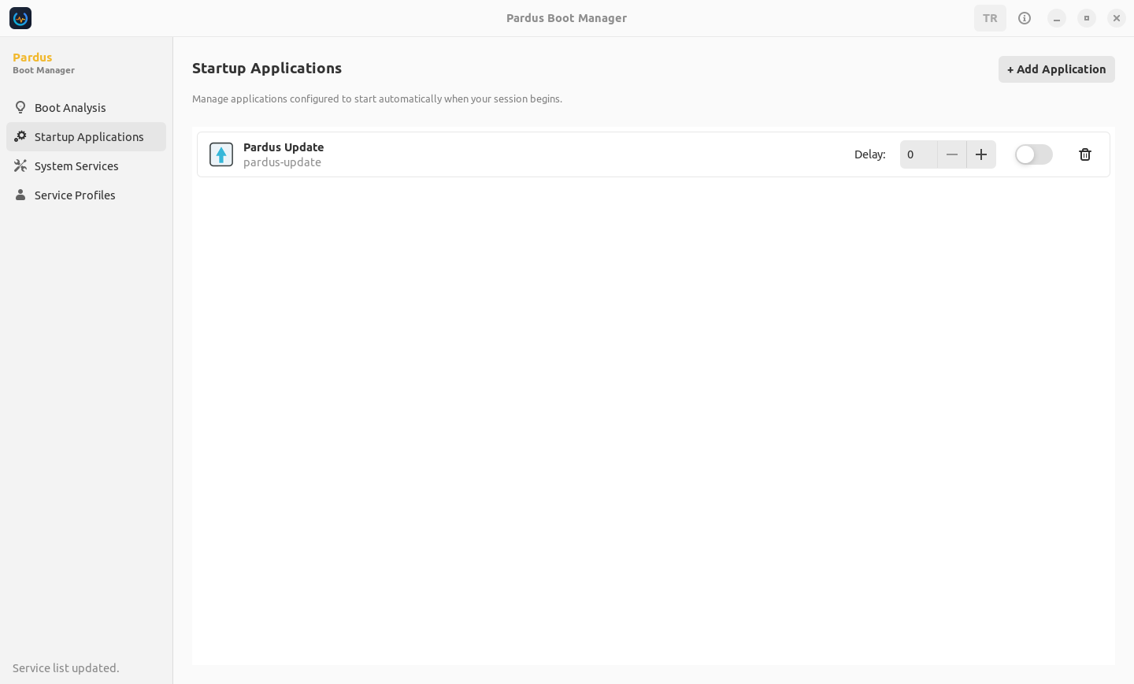
Task: Click the Pardus Boot Manager app logo
Action: click(x=20, y=18)
